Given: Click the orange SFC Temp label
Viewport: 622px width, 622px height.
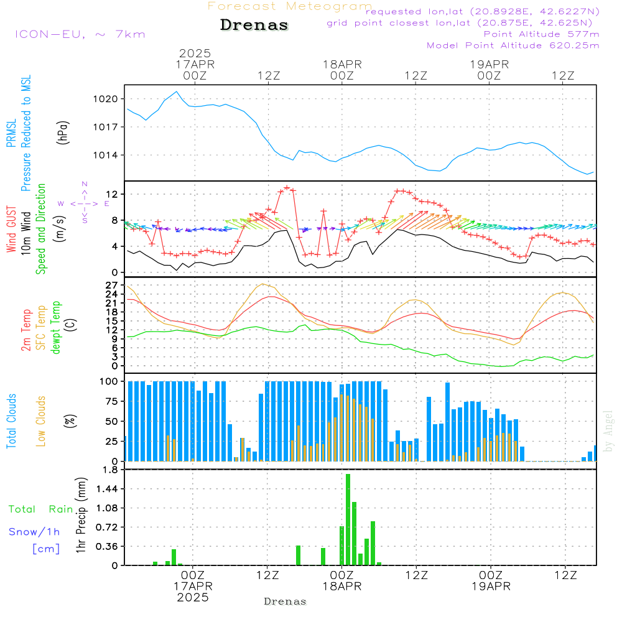Looking at the screenshot, I should [41, 327].
